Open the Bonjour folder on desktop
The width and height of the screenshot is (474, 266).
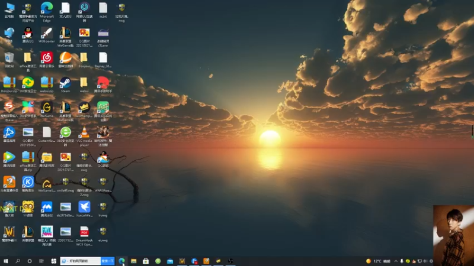[84, 60]
